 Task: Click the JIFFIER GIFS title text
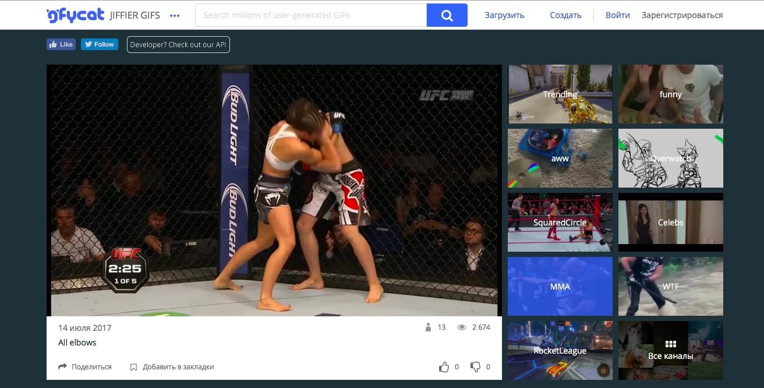135,15
